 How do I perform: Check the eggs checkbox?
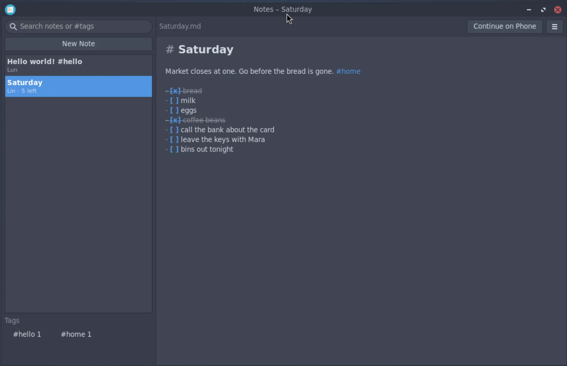(174, 110)
